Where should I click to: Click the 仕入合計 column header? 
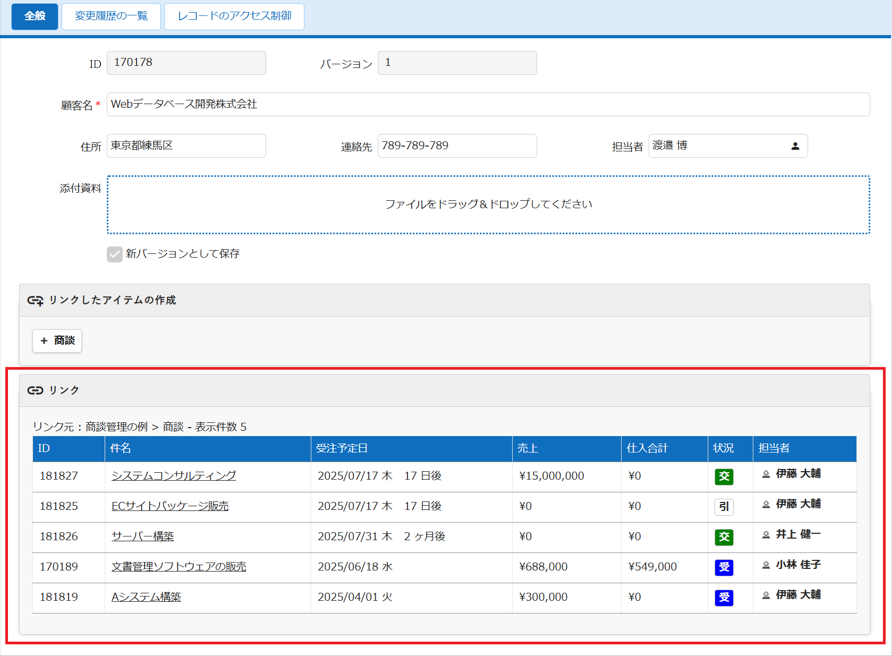pos(664,449)
